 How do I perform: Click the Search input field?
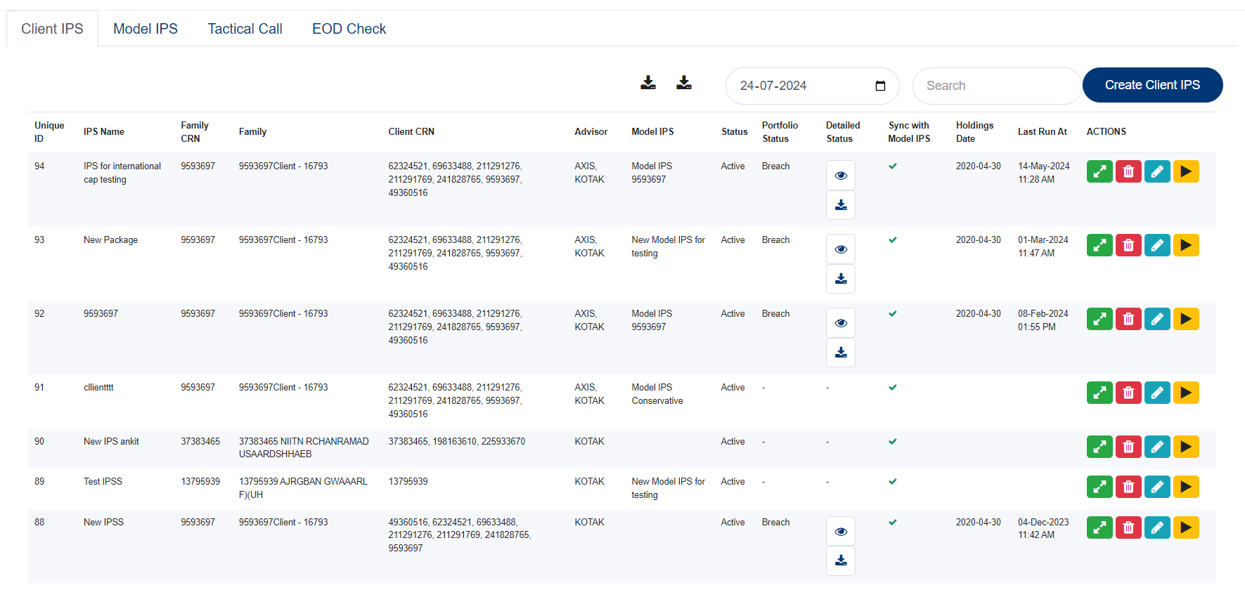pos(997,86)
